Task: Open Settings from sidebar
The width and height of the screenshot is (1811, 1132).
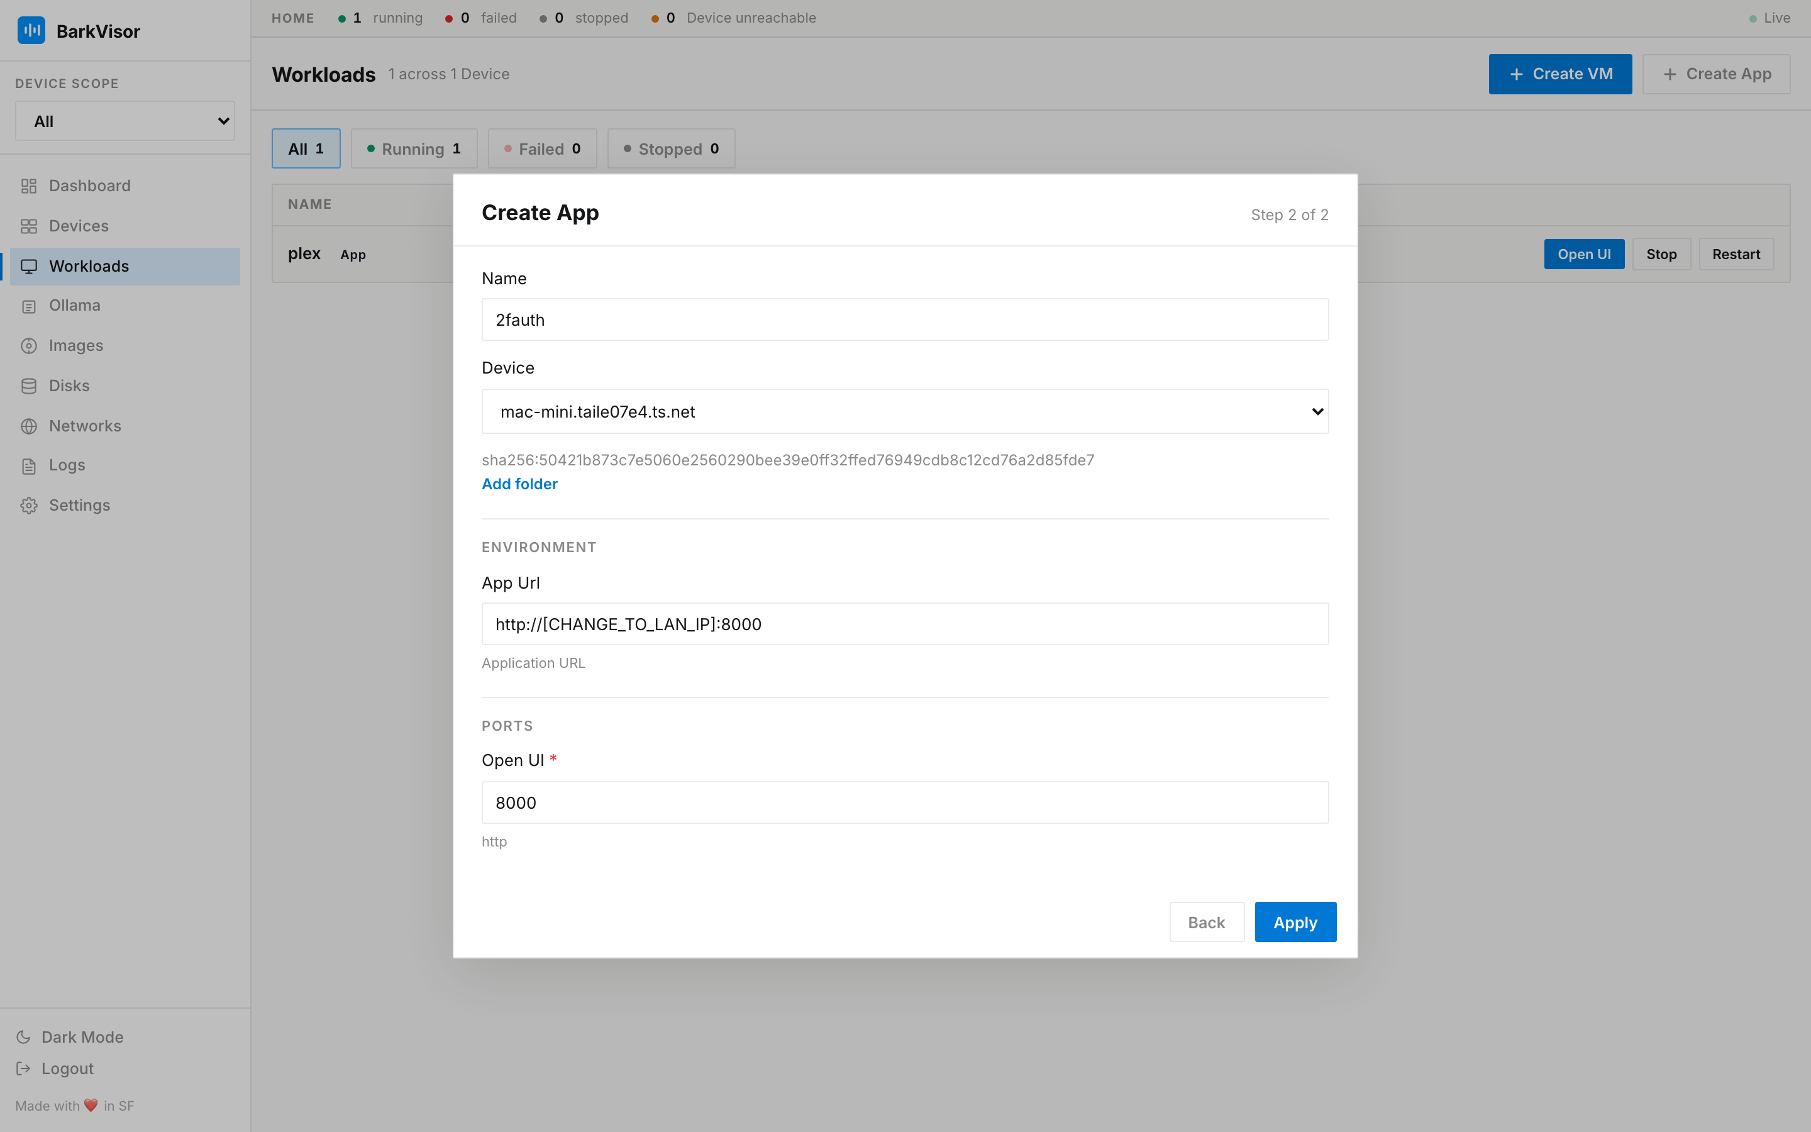Action: coord(125,506)
